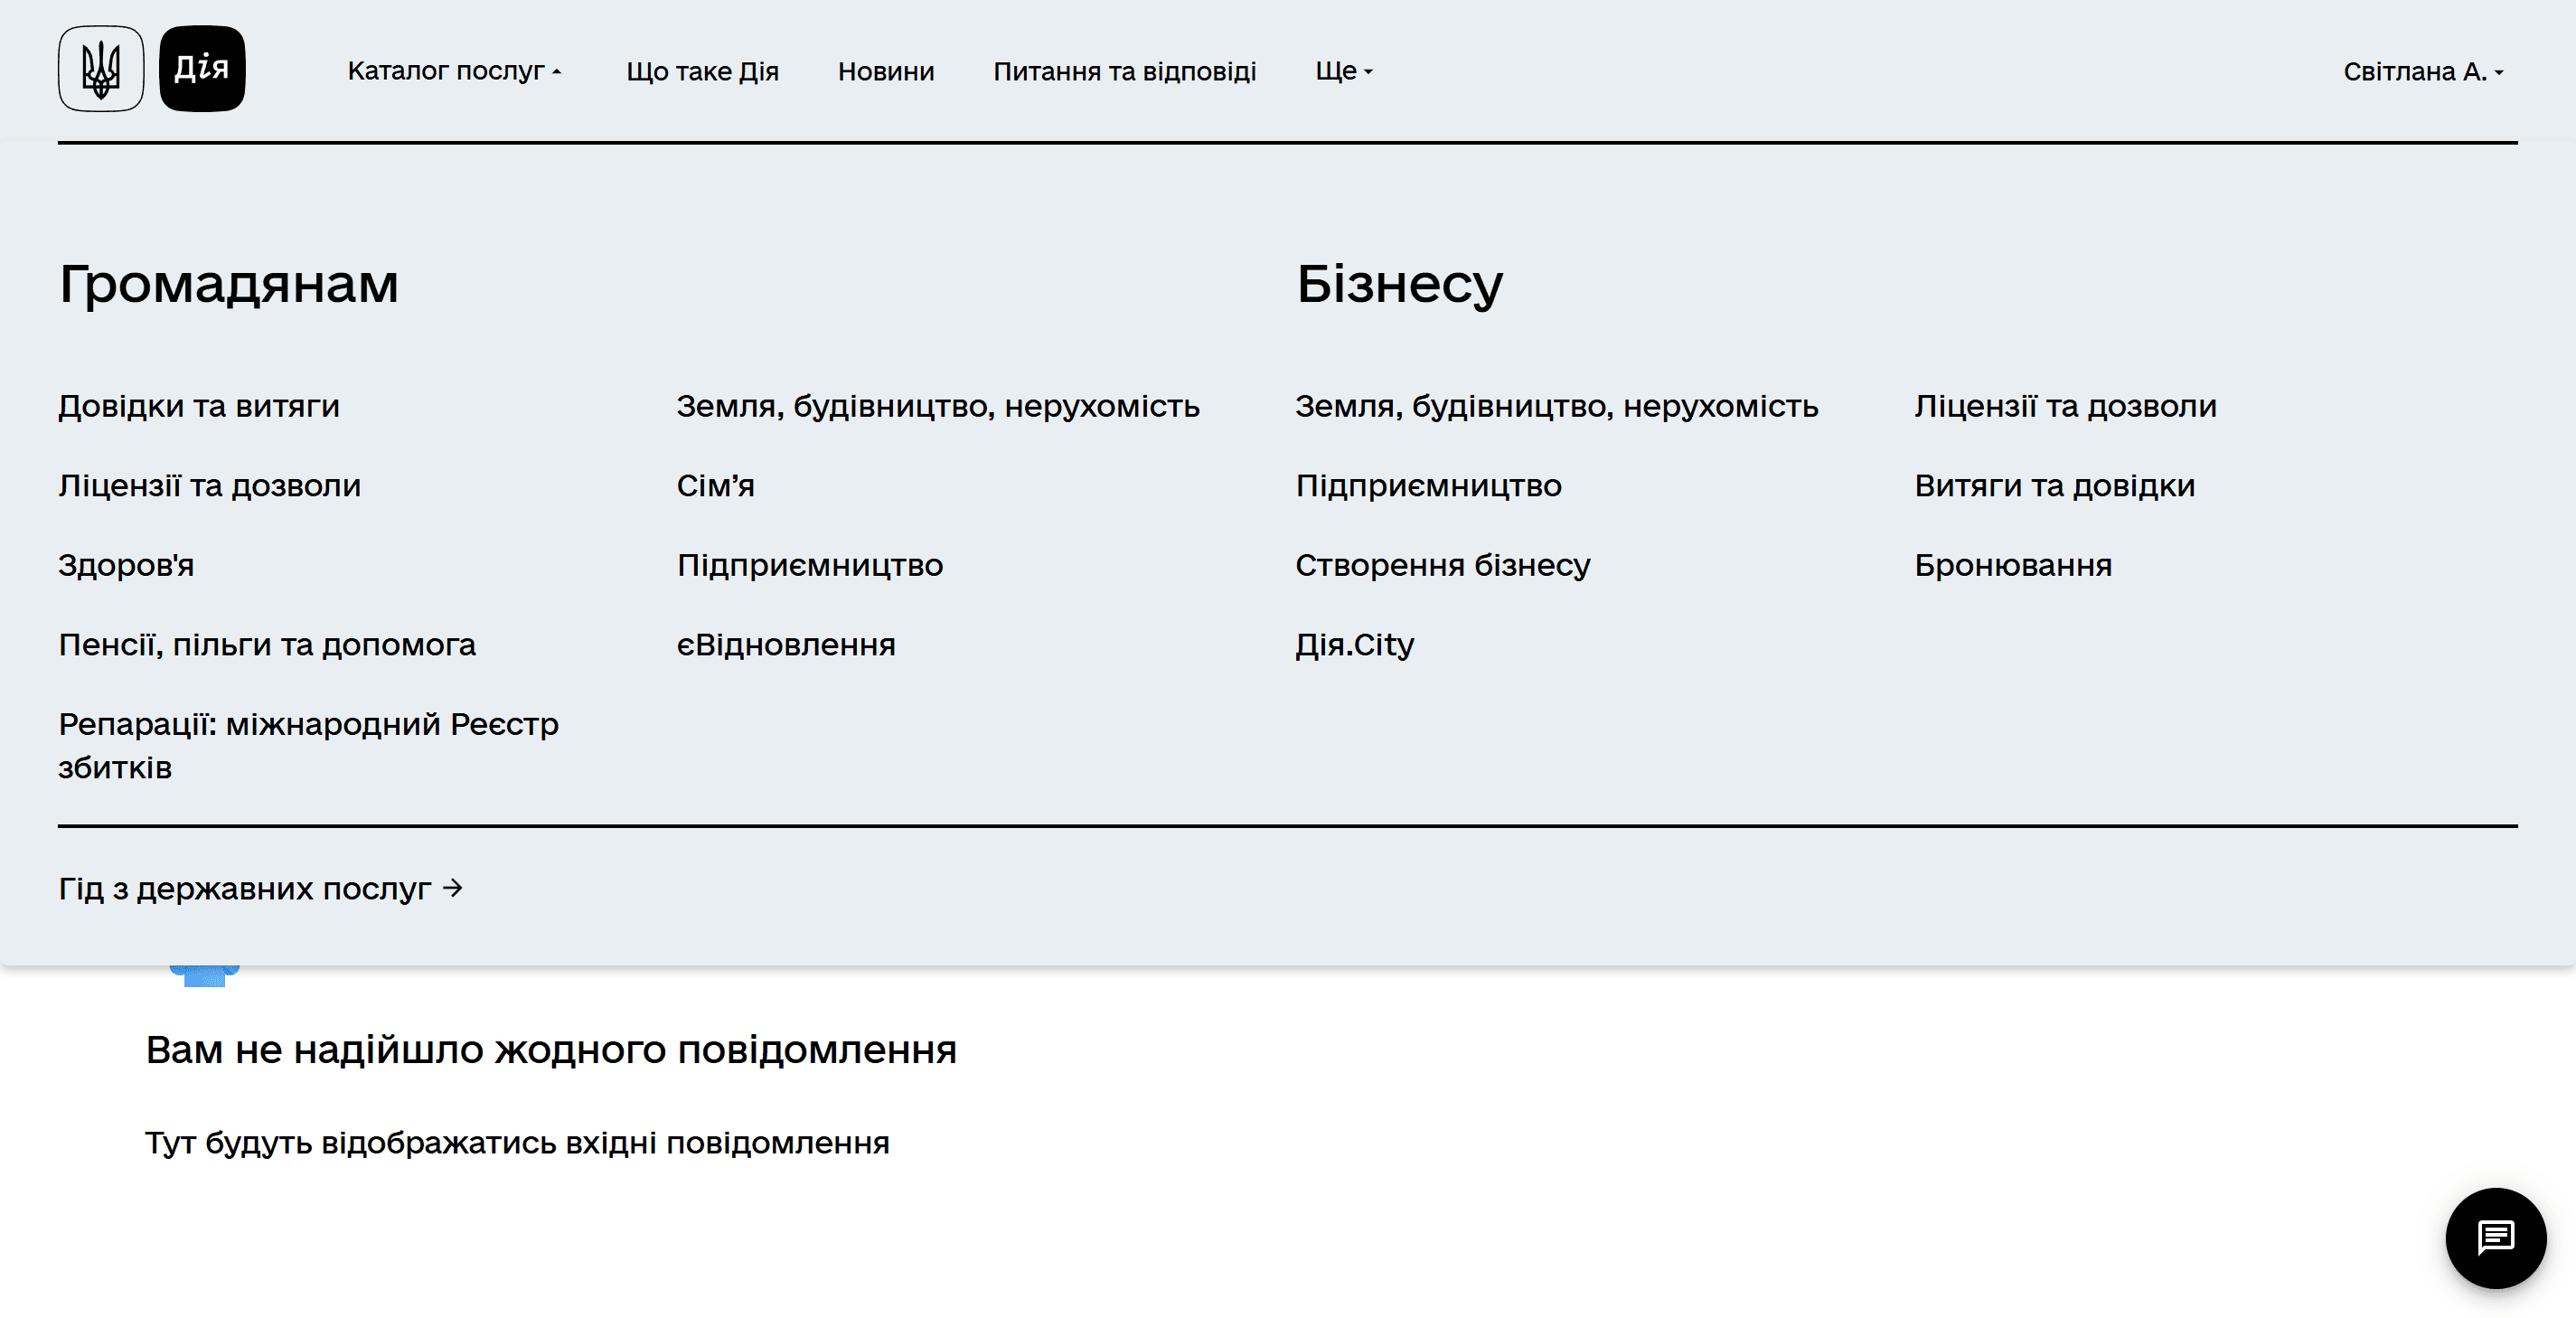Click the Ukrainian trident emblem logo

(100, 69)
